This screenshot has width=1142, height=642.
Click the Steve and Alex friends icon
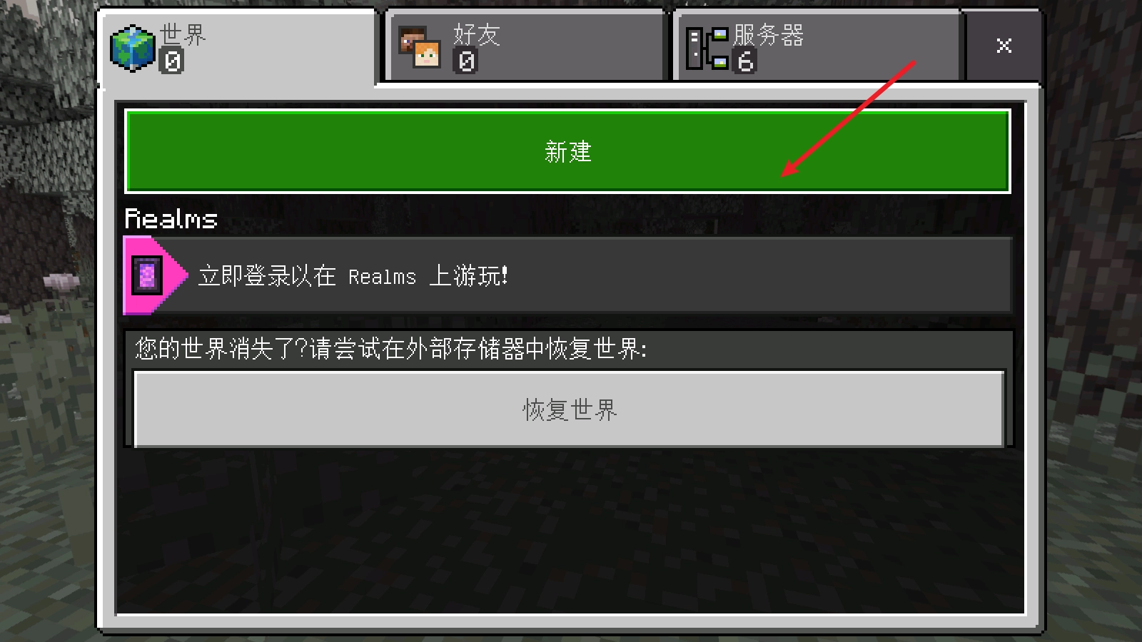[419, 48]
